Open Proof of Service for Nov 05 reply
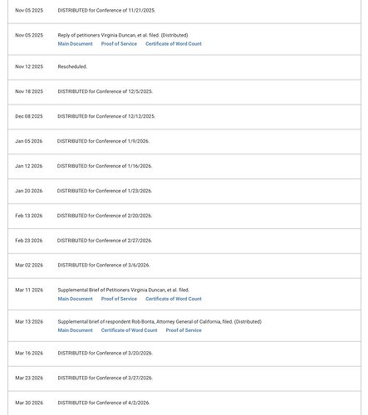The width and height of the screenshot is (368, 415). [x=119, y=44]
